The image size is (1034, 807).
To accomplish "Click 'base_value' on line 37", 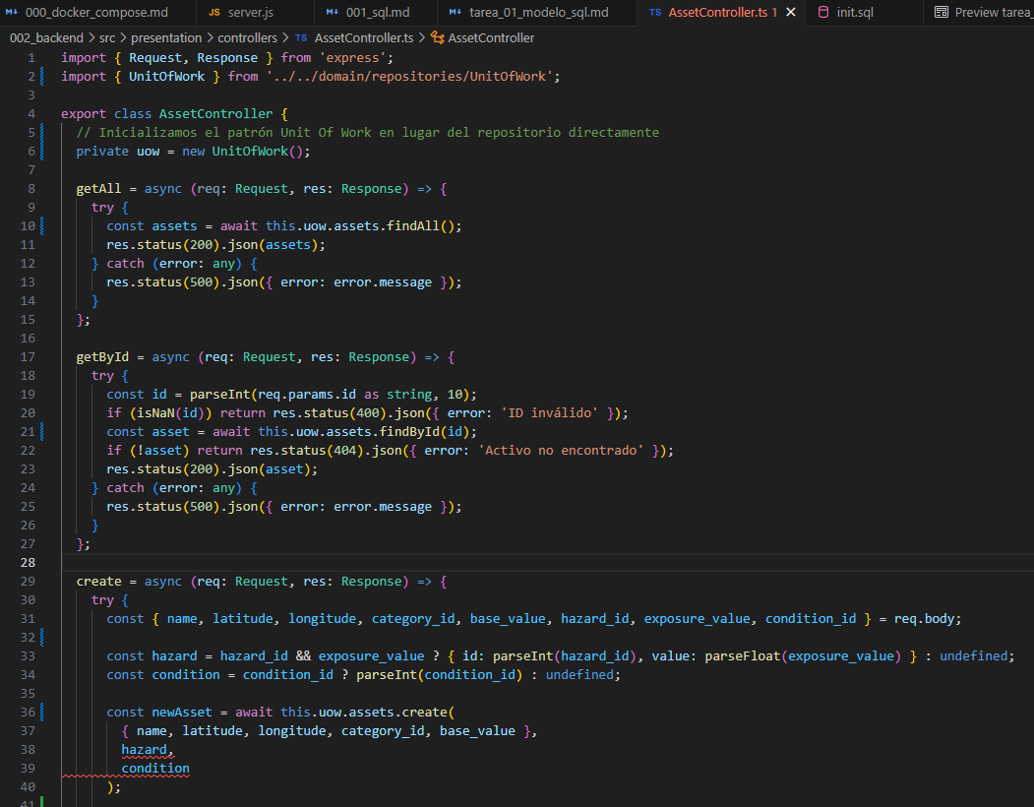I will 477,731.
